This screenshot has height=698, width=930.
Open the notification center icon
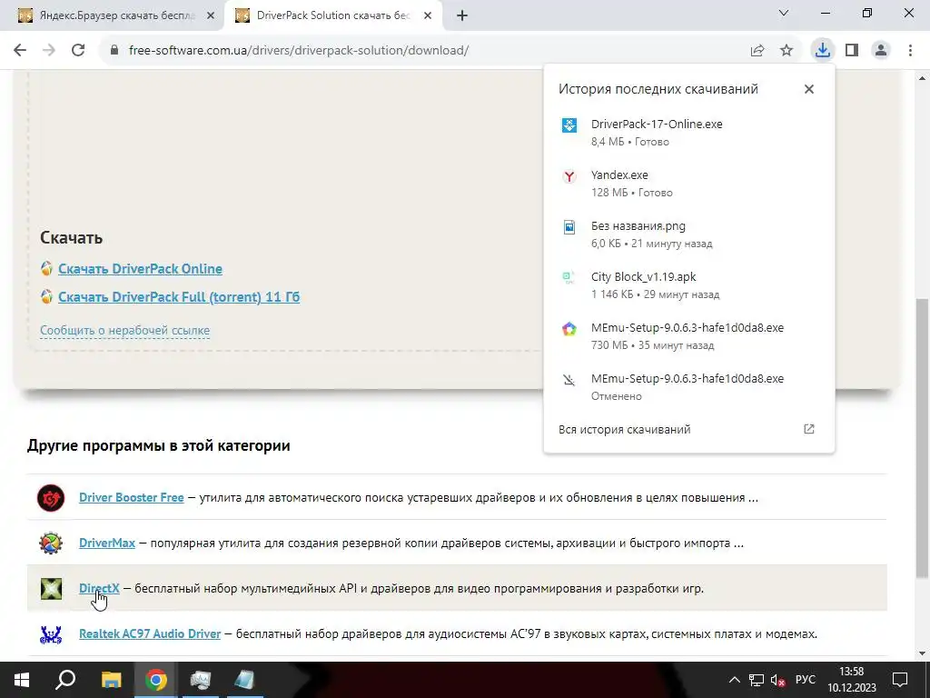coord(900,680)
